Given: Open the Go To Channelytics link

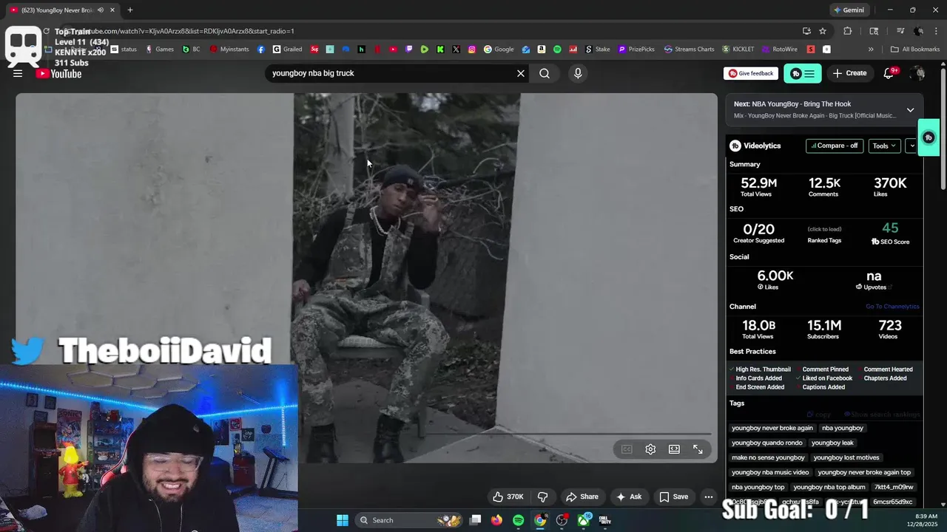Looking at the screenshot, I should pos(892,307).
